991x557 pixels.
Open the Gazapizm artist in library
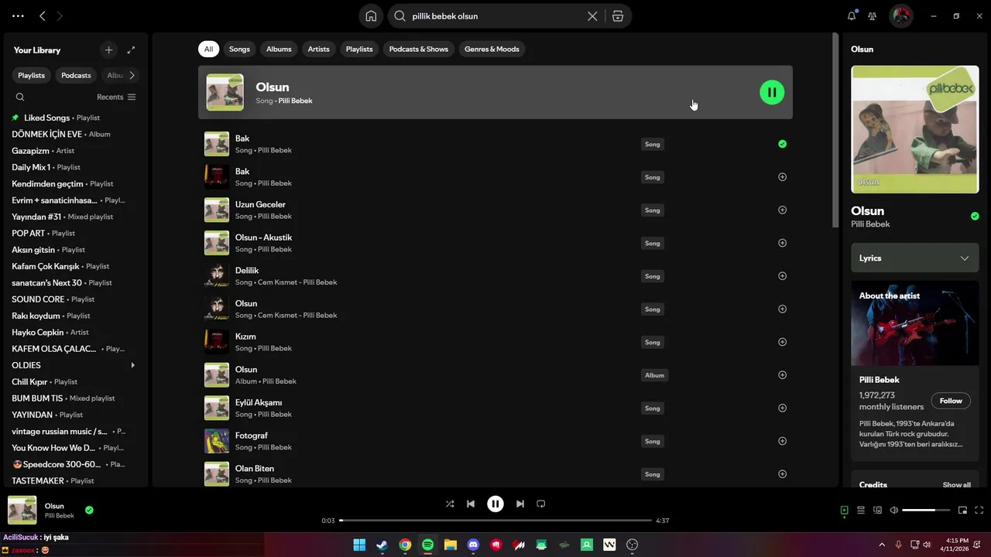click(76, 151)
